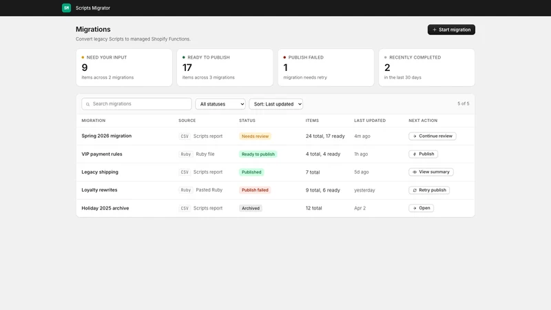Screen dimensions: 551x310
Task: Select the VIP payment rules name
Action: tap(102, 154)
